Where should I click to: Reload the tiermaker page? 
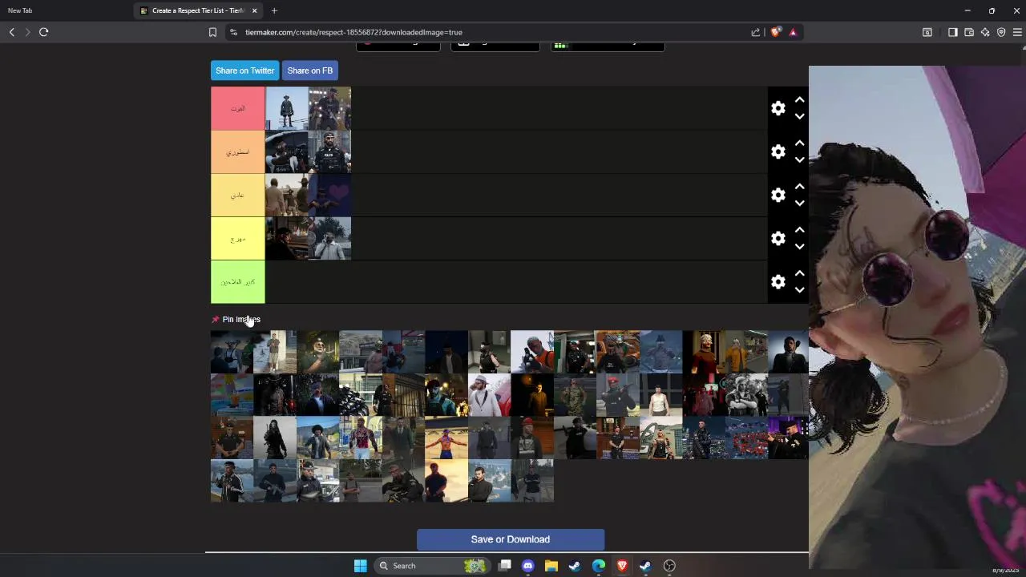coord(44,32)
